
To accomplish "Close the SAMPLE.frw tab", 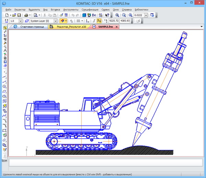I will tap(116, 27).
